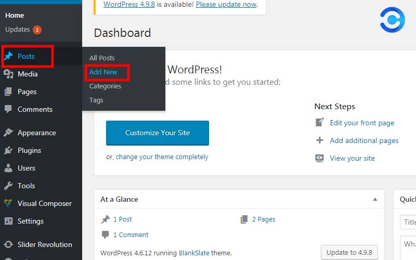This screenshot has height=260, width=416.
Task: Open the Edit your front page link
Action: tap(362, 123)
